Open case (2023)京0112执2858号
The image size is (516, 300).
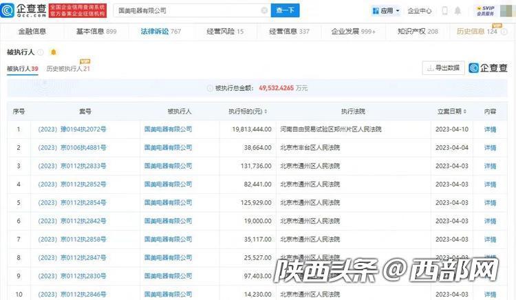[72, 239]
